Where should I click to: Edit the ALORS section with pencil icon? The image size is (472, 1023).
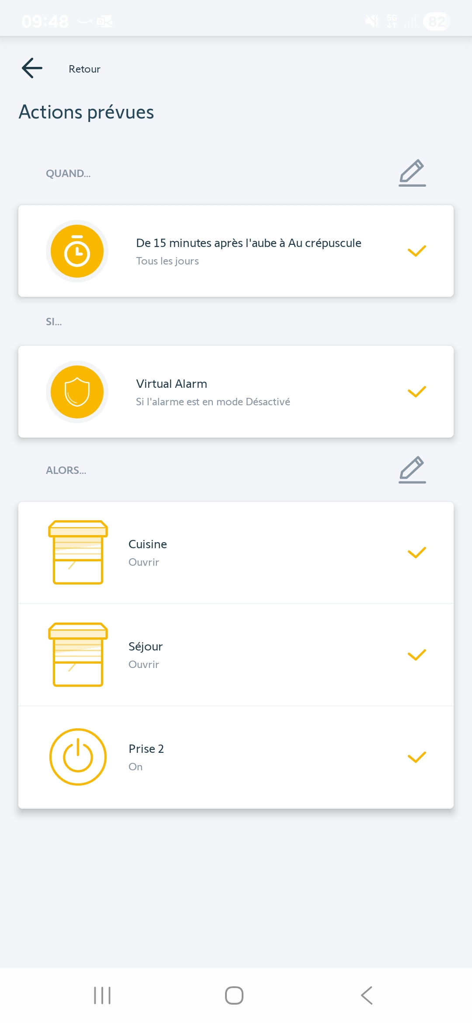412,470
